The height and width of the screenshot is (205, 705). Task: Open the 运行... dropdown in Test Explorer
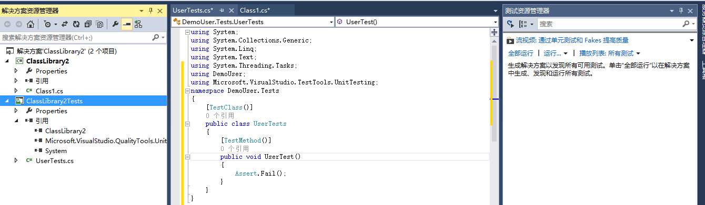point(556,53)
